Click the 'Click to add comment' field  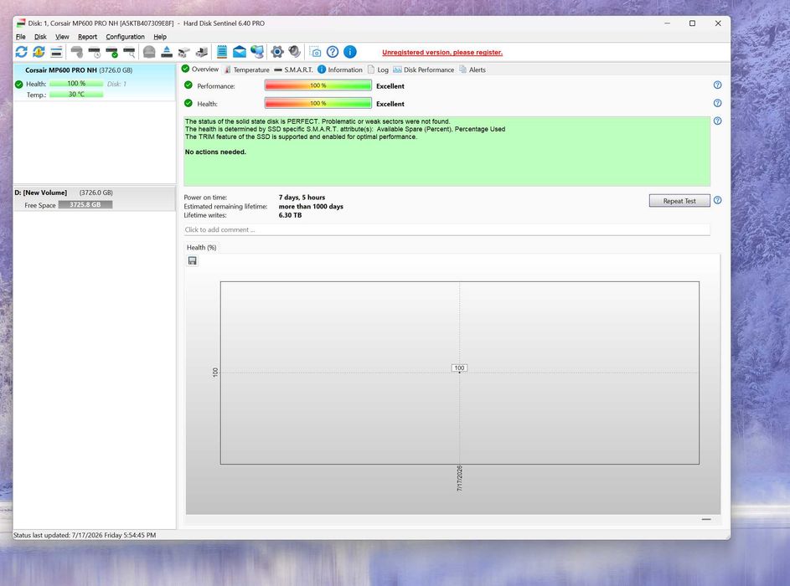447,229
